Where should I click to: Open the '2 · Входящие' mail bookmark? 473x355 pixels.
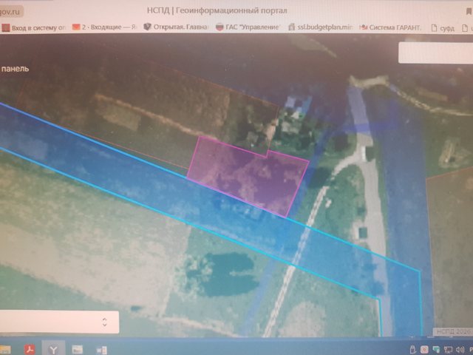click(x=104, y=27)
